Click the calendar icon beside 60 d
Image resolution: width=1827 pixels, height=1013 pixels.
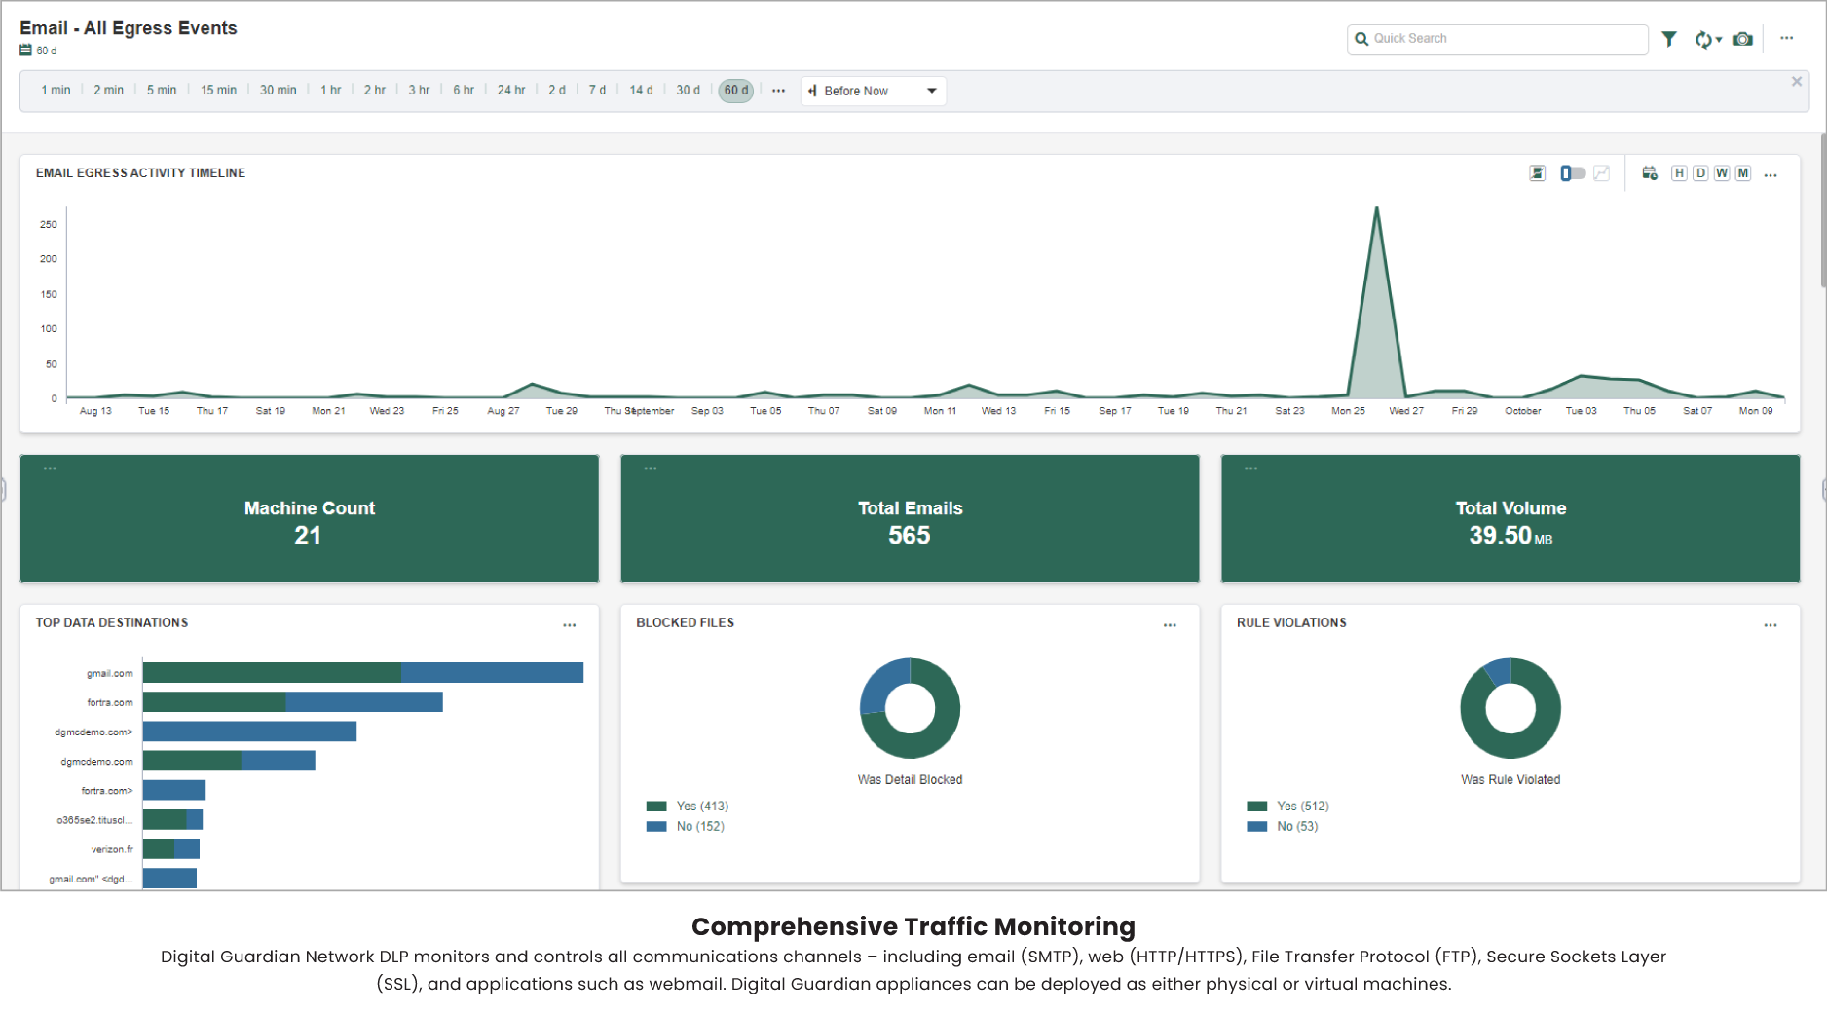[x=25, y=50]
